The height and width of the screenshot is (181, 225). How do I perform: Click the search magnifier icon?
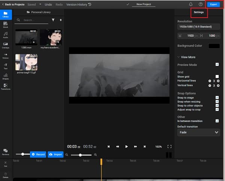pos(18,20)
